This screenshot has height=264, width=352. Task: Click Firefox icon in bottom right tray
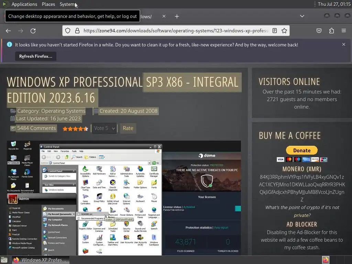pyautogui.click(x=326, y=260)
